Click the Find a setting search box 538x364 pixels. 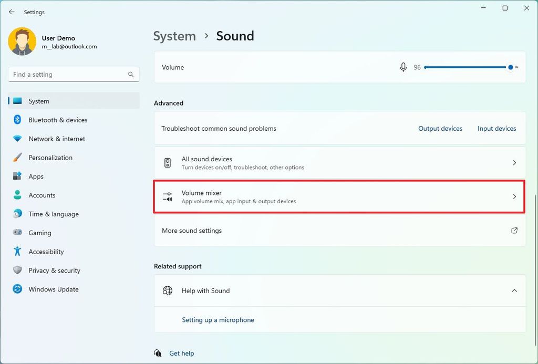tap(73, 74)
